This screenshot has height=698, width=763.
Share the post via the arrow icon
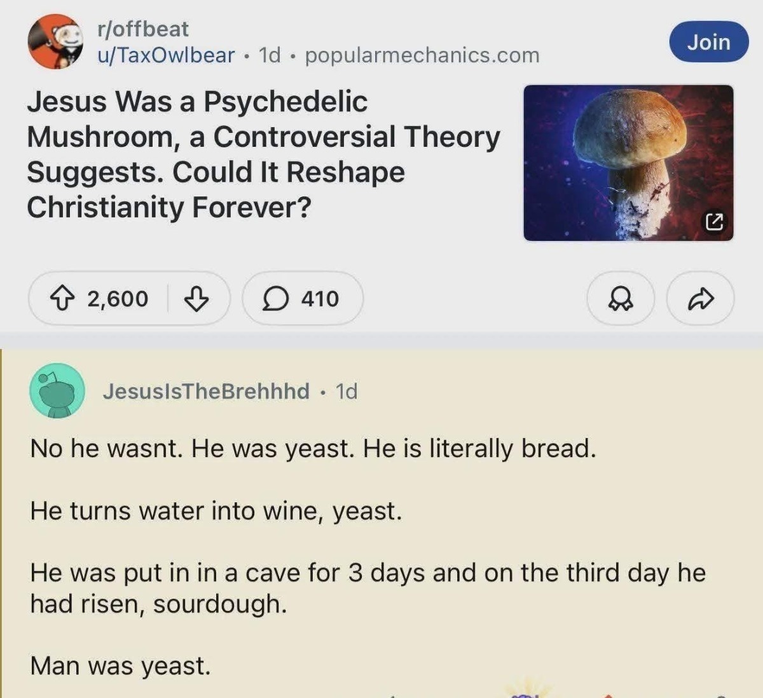point(701,298)
